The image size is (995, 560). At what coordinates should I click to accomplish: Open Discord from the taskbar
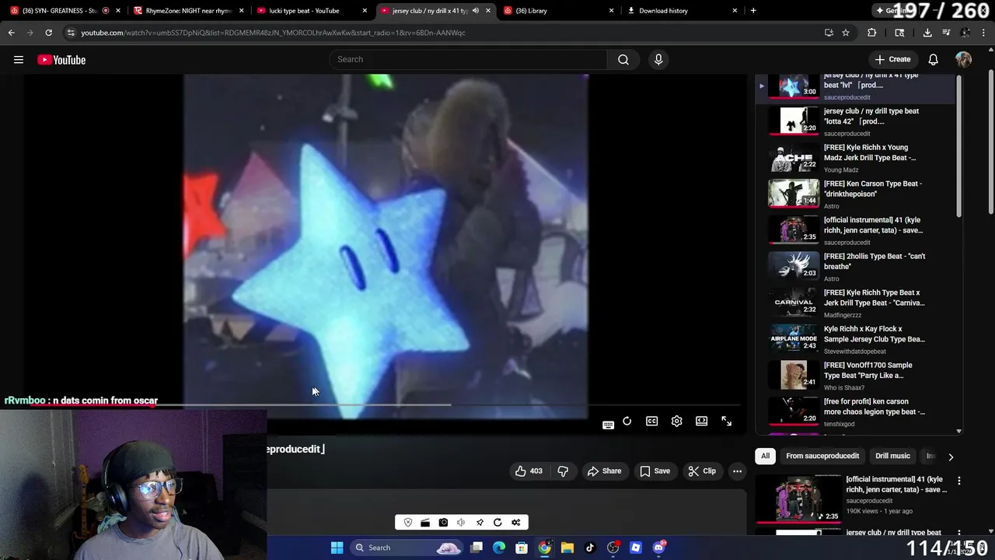click(659, 548)
